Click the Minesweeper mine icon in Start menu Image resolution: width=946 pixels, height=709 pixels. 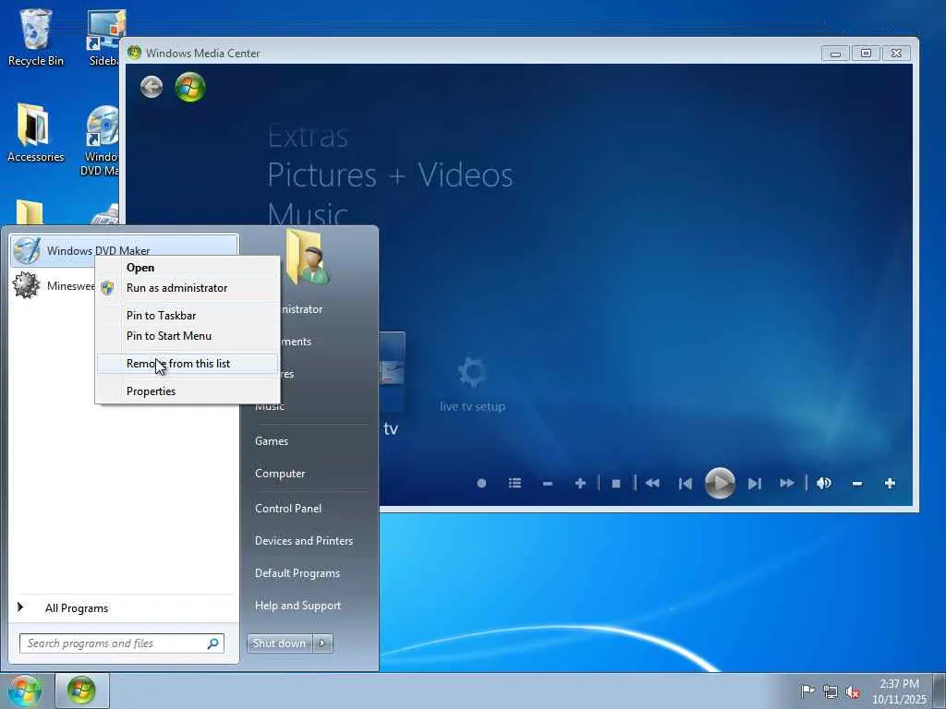click(x=27, y=285)
